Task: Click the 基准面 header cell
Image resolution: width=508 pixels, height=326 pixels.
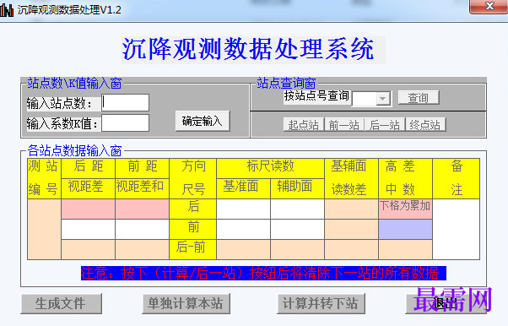Action: pyautogui.click(x=243, y=188)
